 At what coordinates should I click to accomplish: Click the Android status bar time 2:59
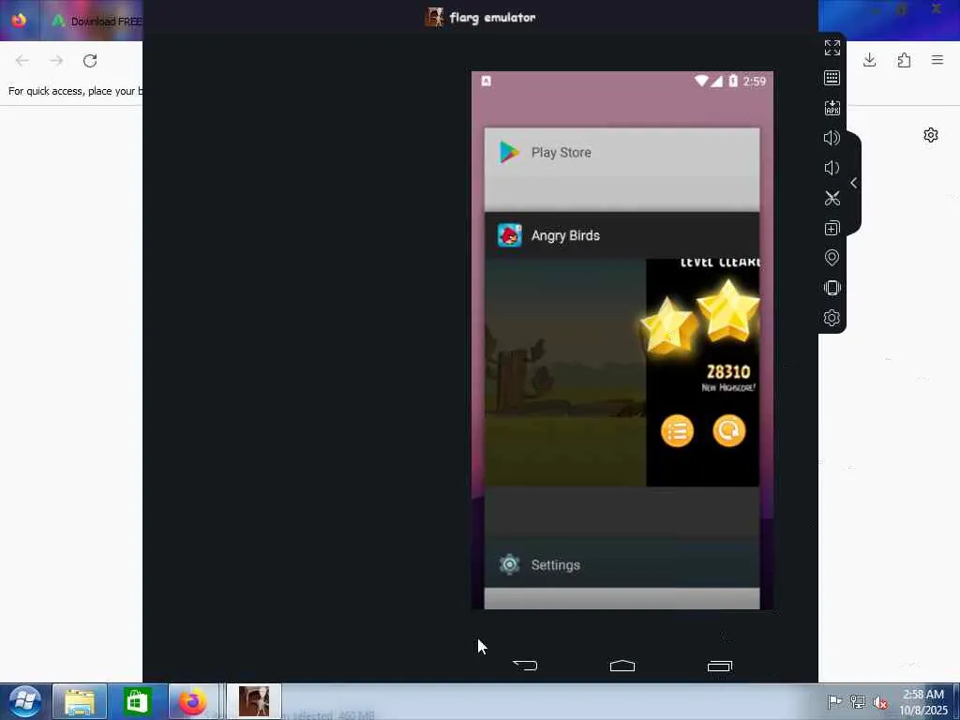pyautogui.click(x=755, y=82)
